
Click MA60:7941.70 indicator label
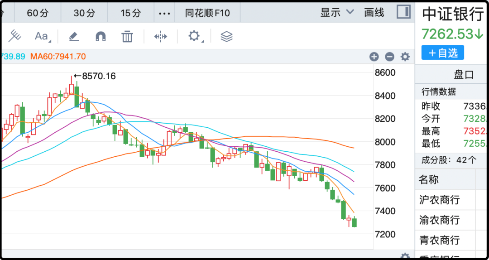(58, 57)
